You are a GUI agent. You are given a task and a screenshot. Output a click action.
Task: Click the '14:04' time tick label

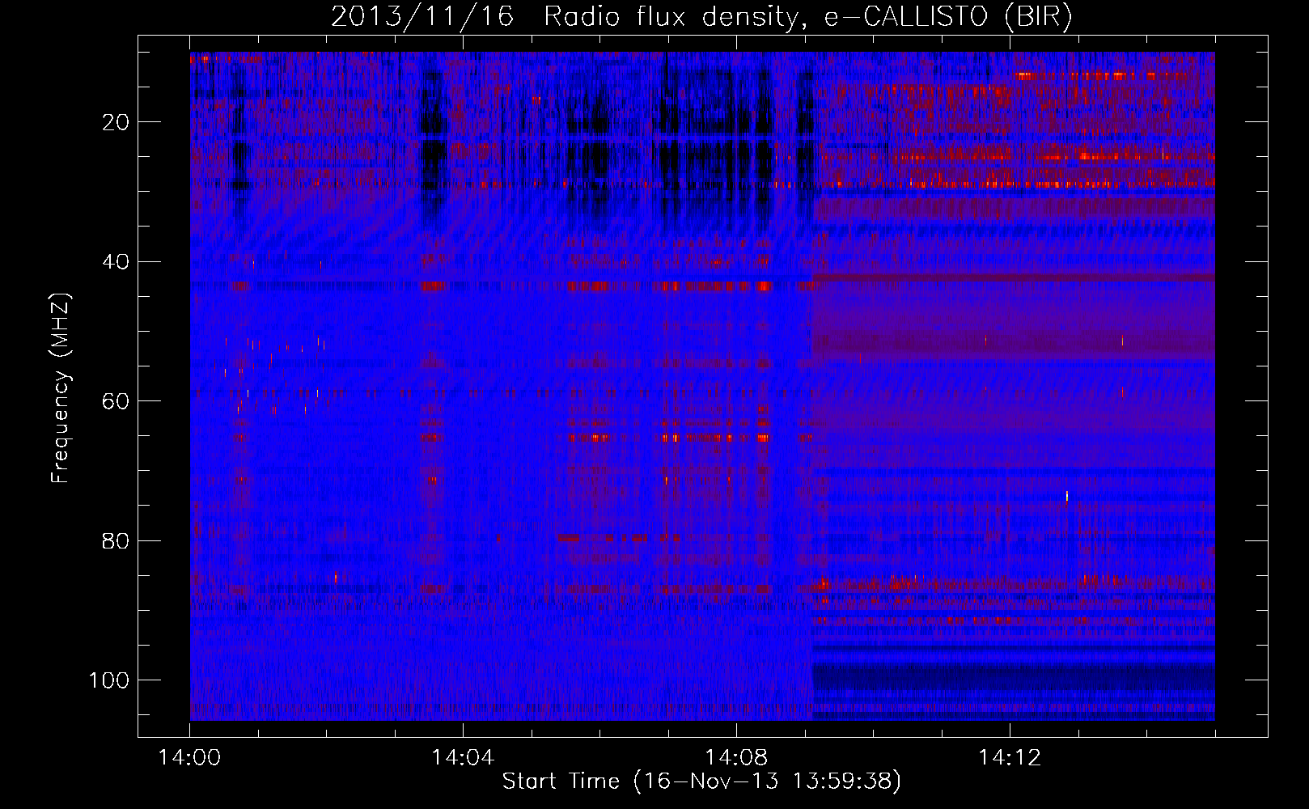tap(463, 758)
